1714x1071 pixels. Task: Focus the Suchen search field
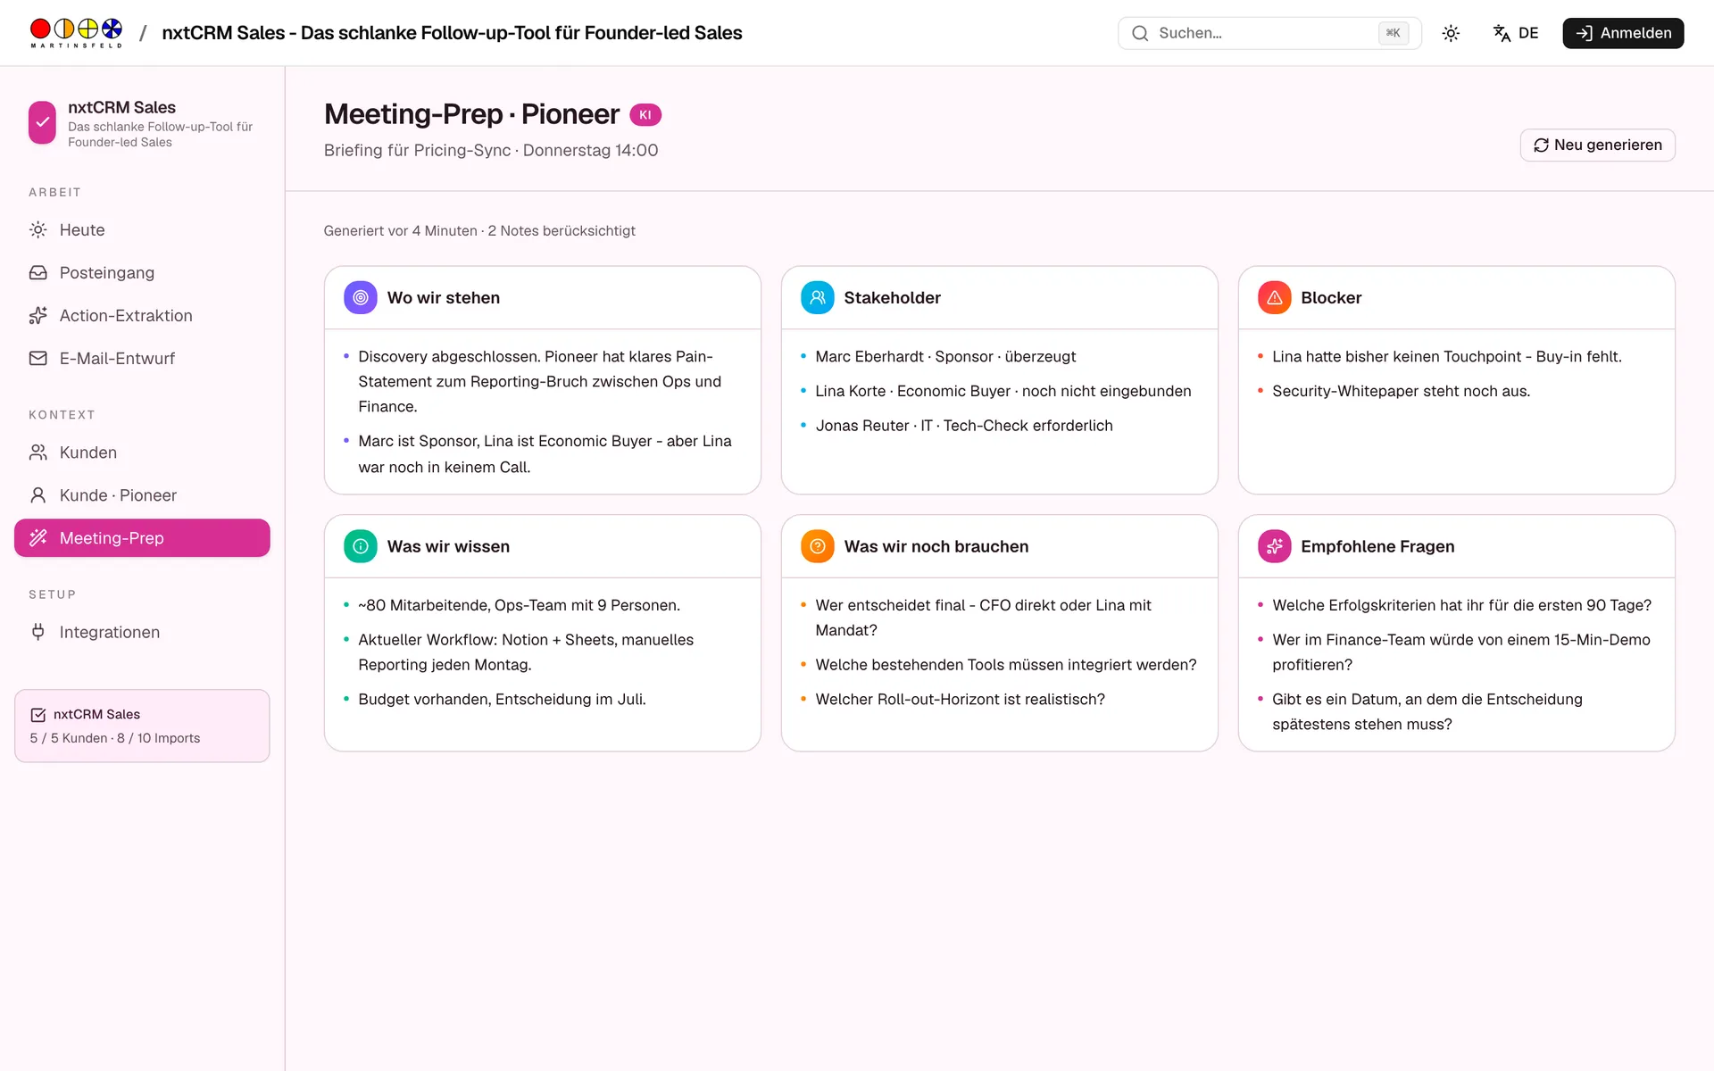(x=1269, y=33)
